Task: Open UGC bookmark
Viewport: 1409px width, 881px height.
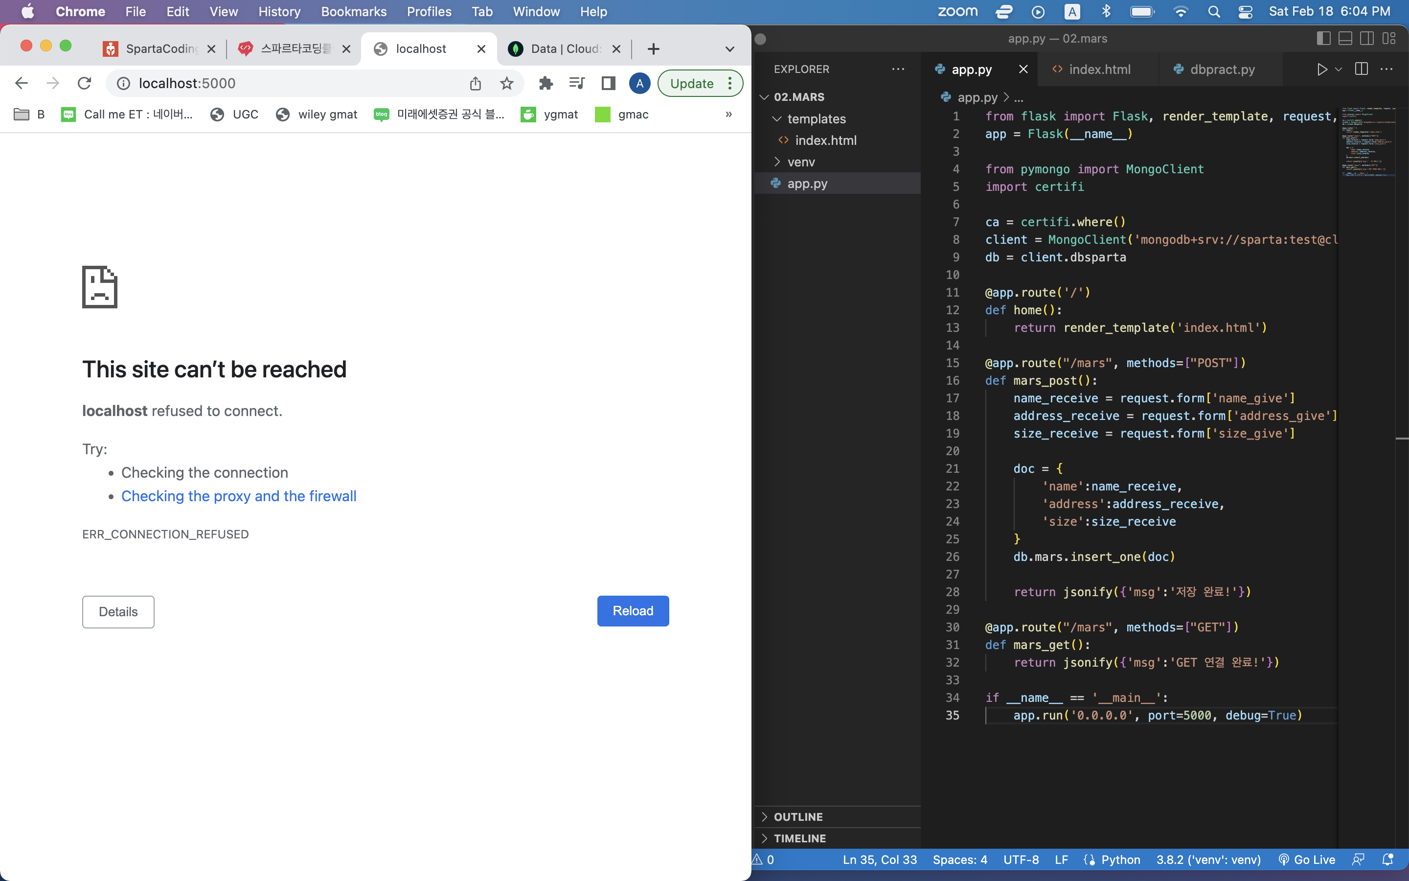Action: [234, 114]
